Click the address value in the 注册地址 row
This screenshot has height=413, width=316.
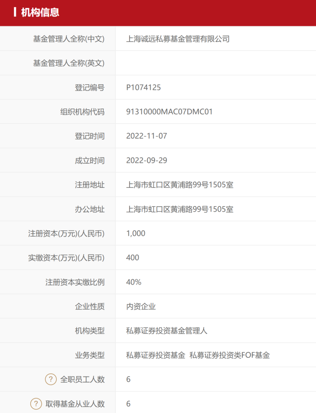180,185
